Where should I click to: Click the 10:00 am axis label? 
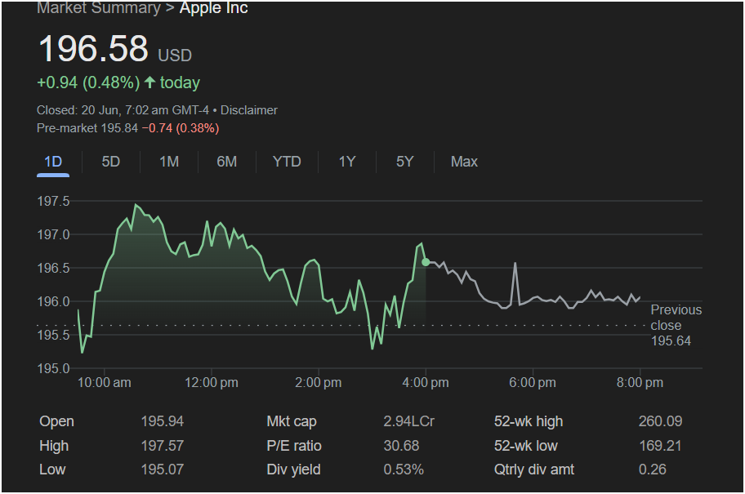[x=105, y=383]
